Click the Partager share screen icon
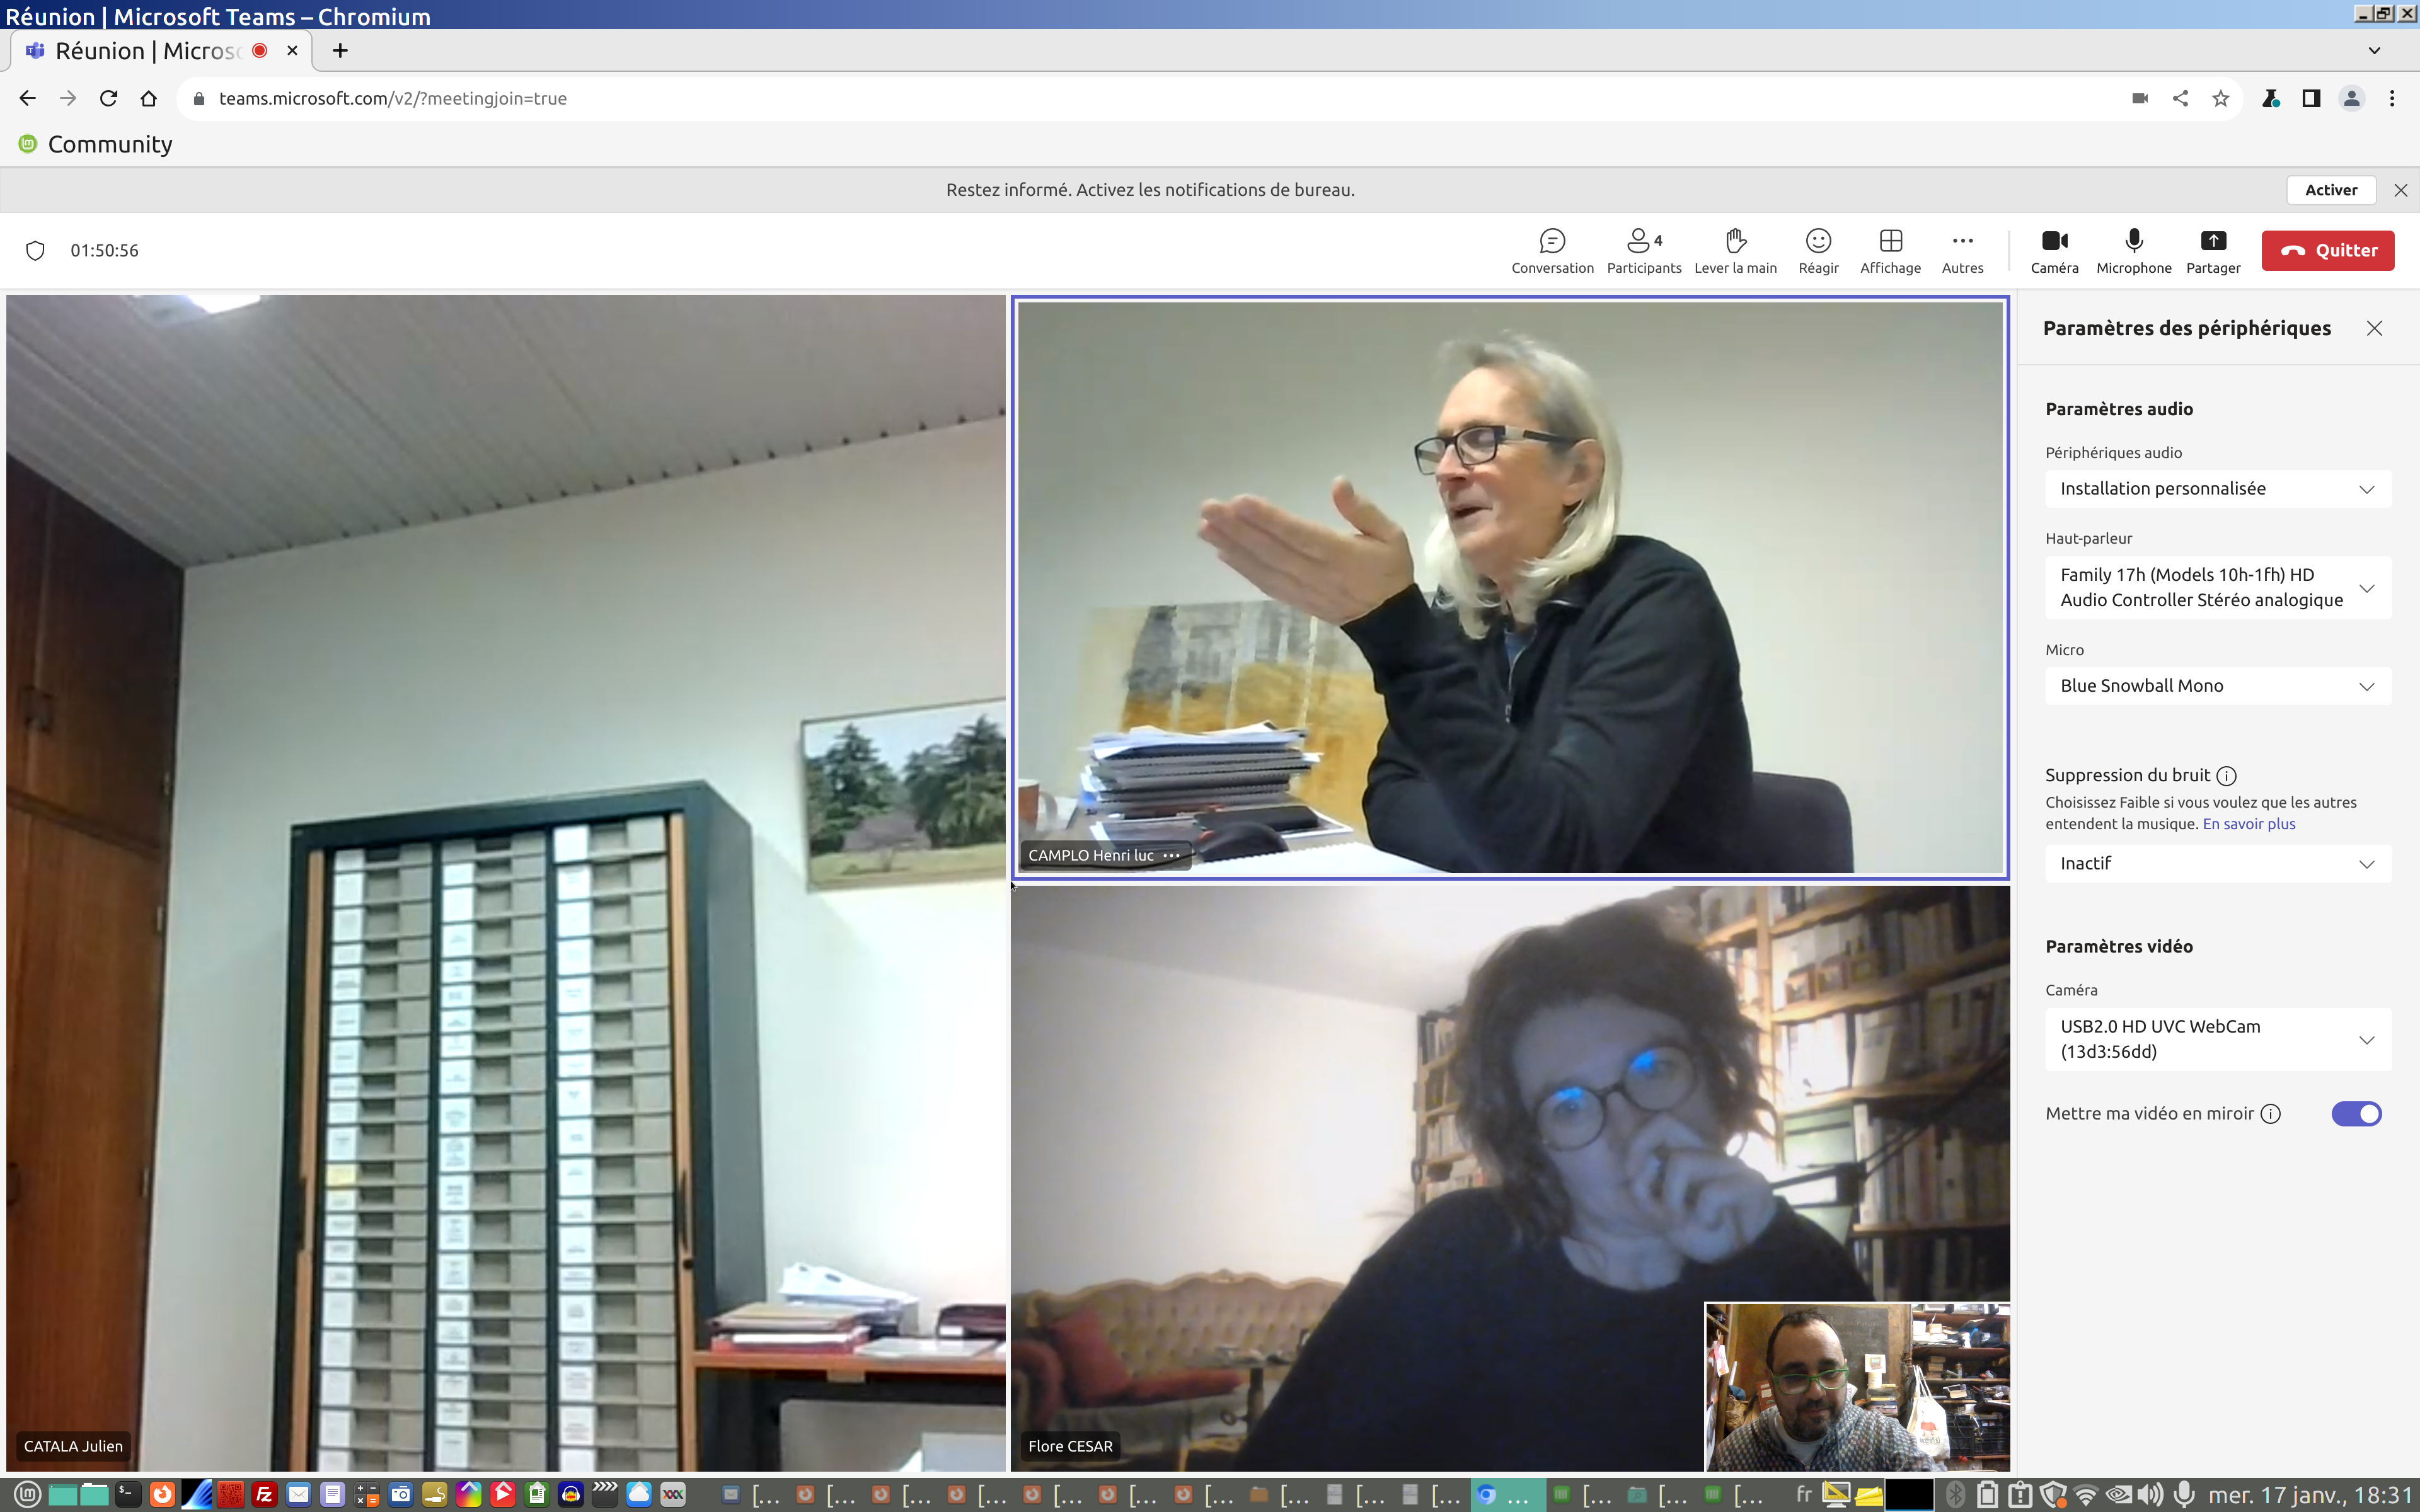The image size is (2420, 1512). coord(2212,241)
